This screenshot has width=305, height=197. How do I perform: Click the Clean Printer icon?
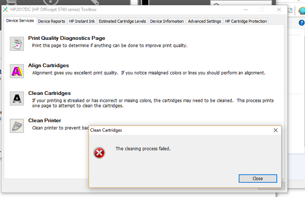coord(17,126)
